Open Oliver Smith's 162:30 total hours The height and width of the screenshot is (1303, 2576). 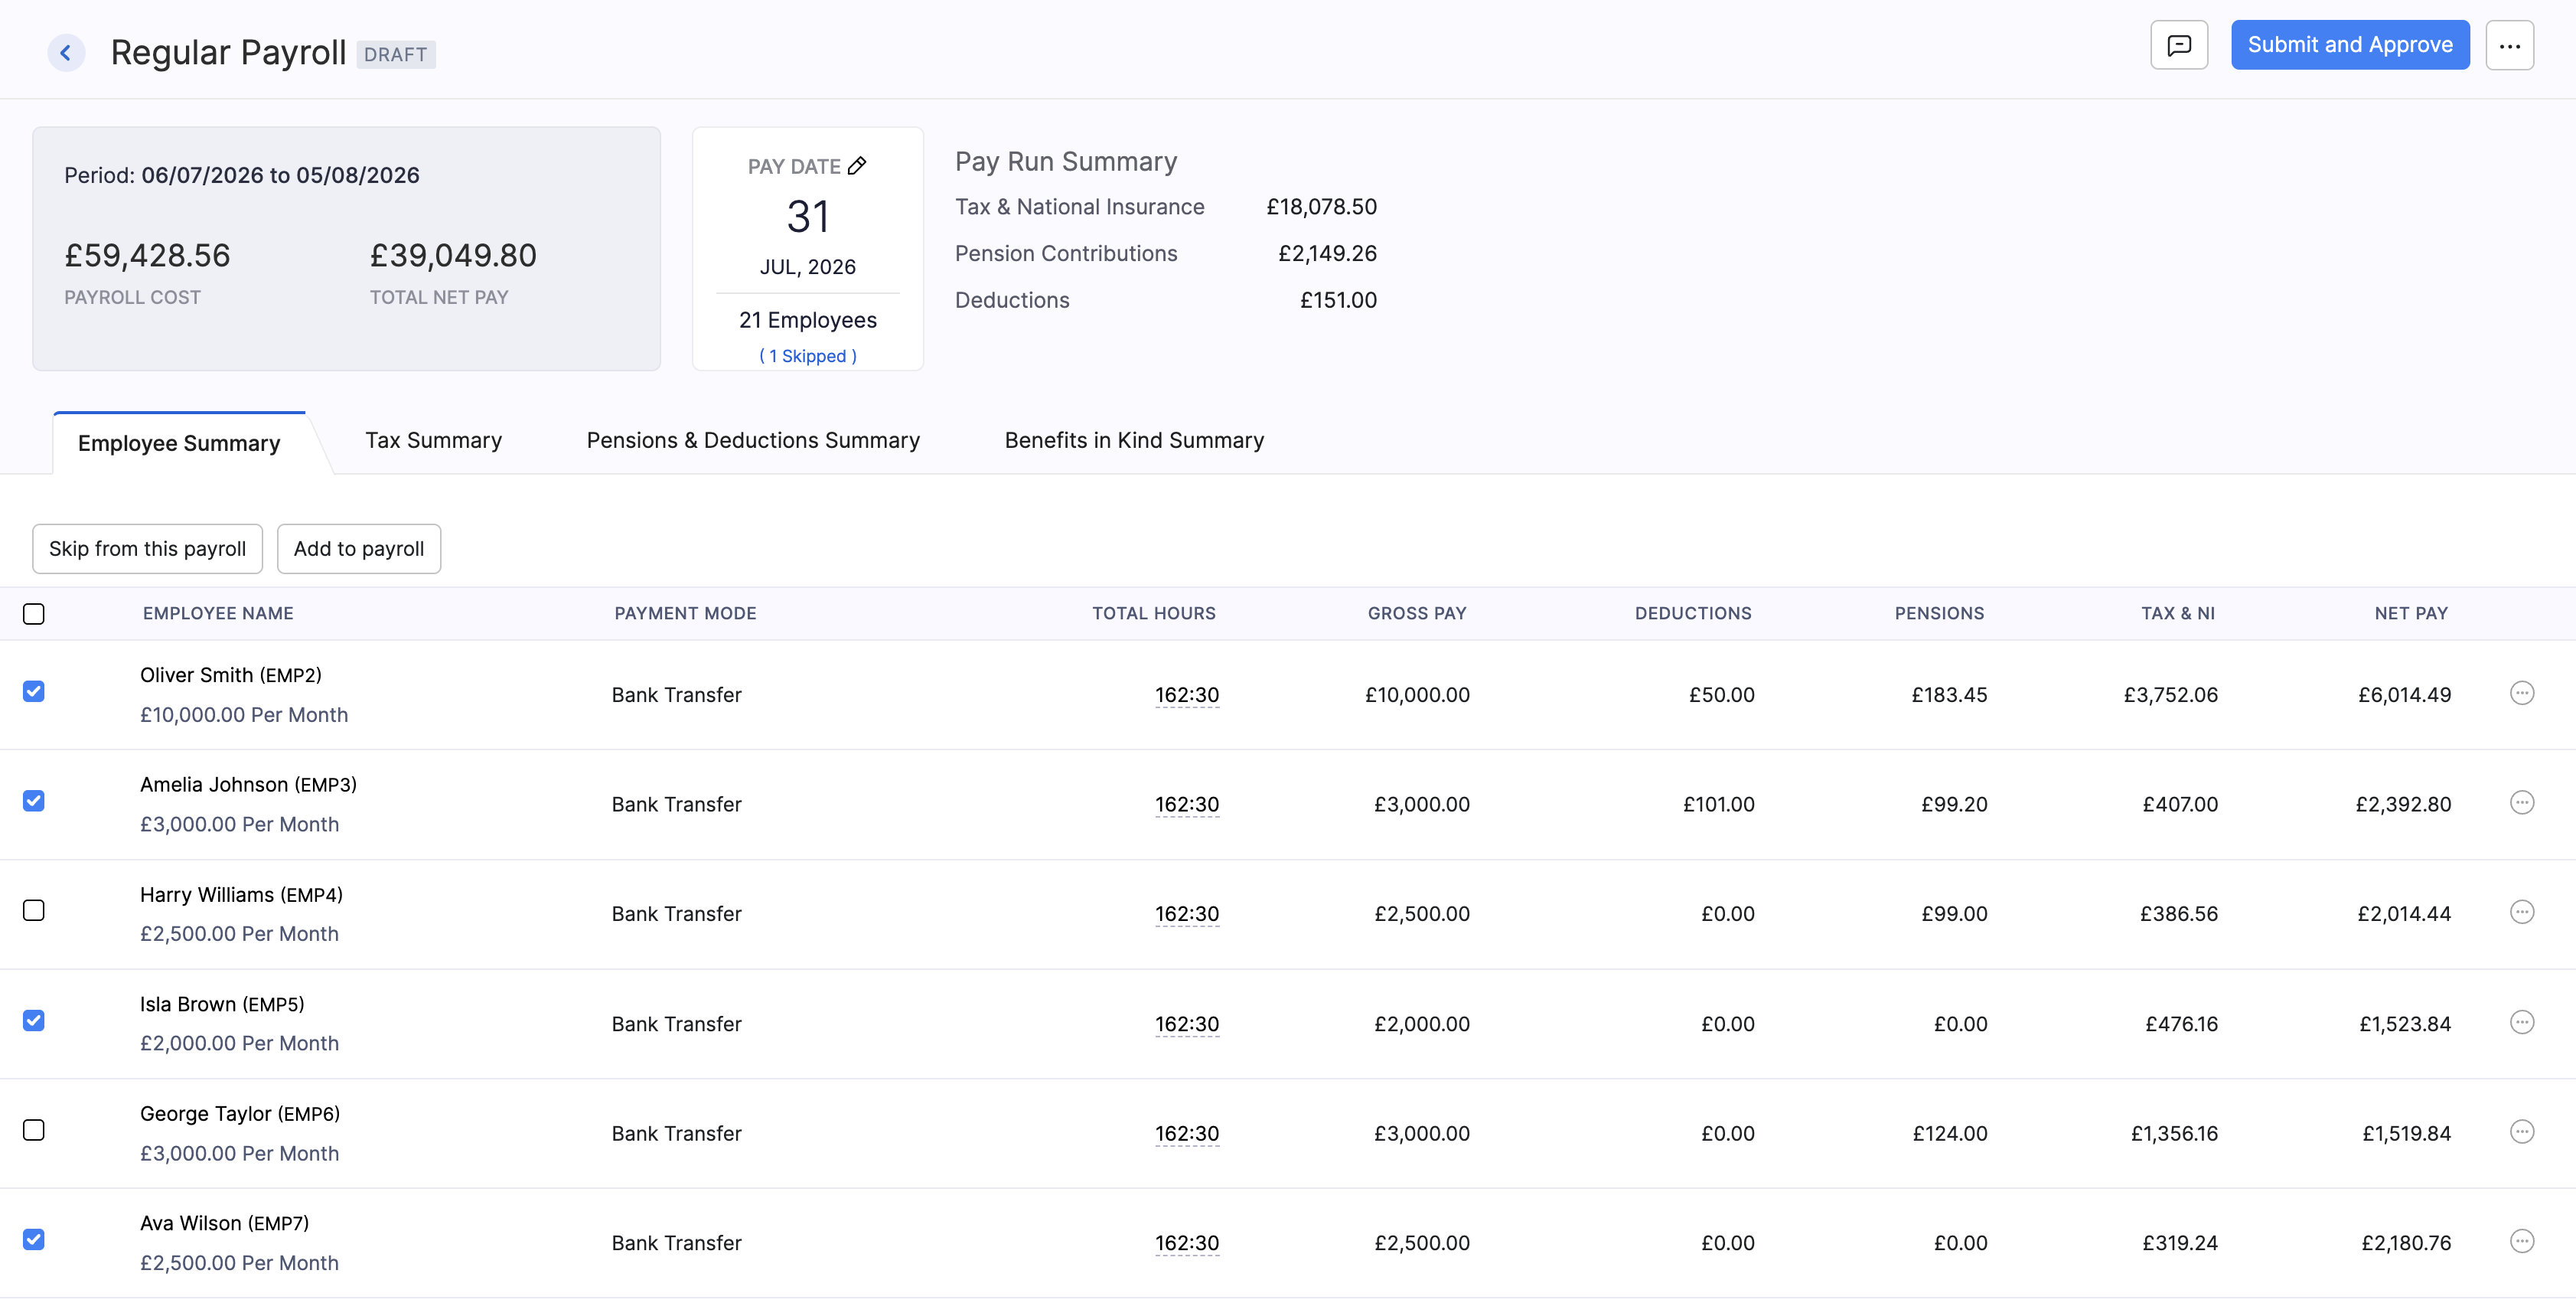[x=1187, y=695]
